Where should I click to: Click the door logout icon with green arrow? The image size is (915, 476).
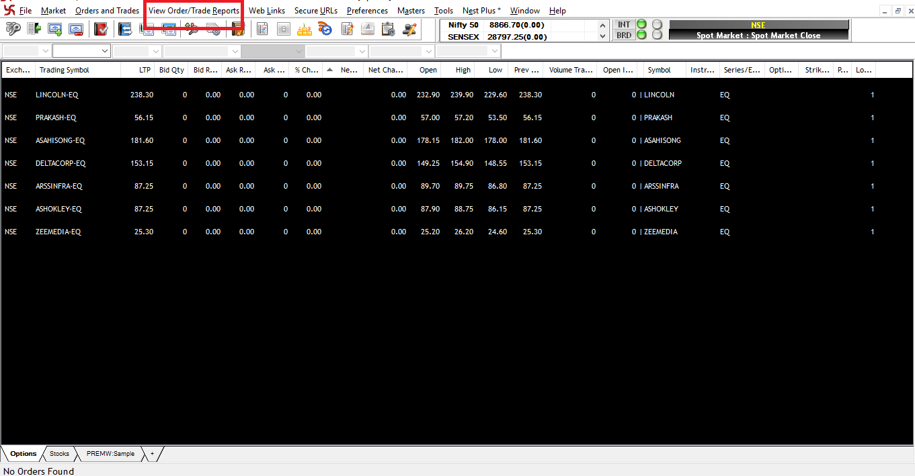[x=34, y=29]
